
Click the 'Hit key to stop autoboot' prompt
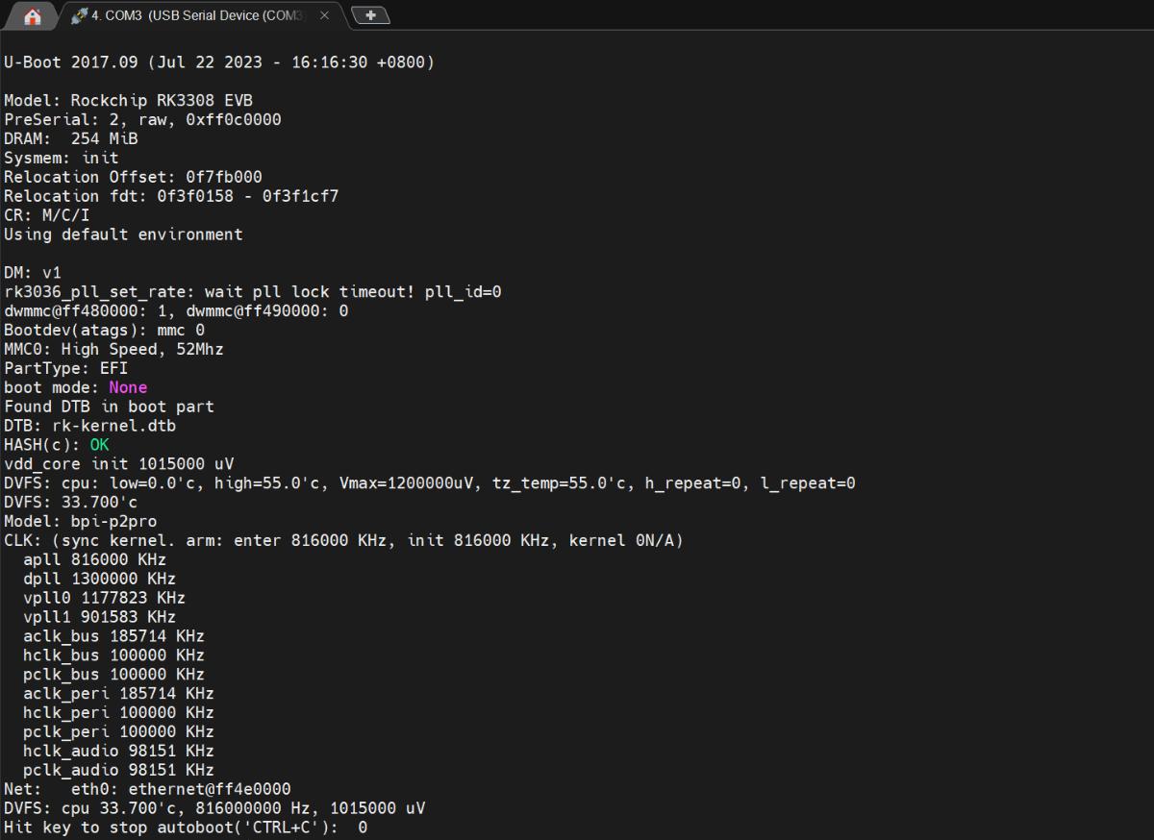[186, 828]
